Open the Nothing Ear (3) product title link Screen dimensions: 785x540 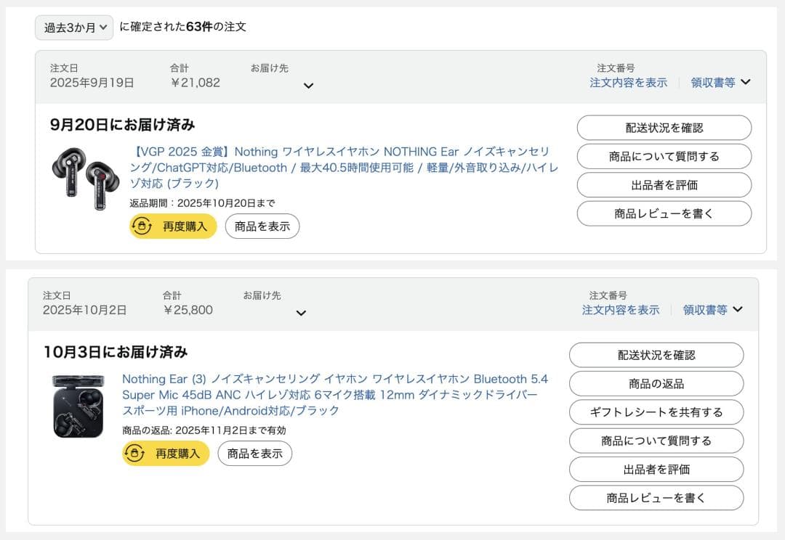334,395
